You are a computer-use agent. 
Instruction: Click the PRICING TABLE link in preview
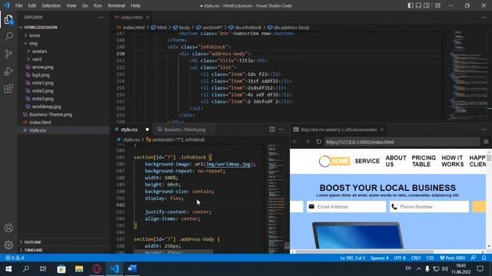424,161
